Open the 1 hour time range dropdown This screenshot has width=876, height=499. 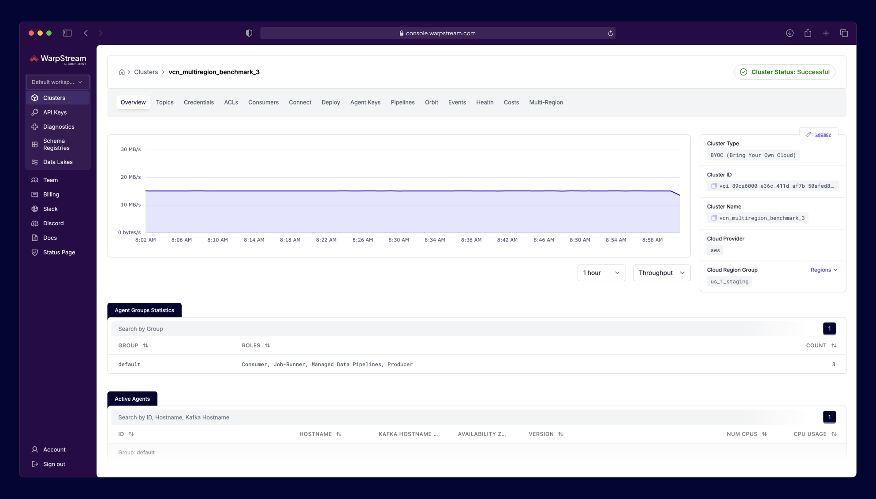(x=601, y=273)
